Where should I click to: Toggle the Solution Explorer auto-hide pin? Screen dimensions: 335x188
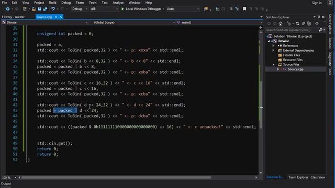point(319,17)
